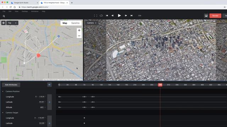
Task: Select the blue camera keyframe point on map
Action: click(59, 36)
